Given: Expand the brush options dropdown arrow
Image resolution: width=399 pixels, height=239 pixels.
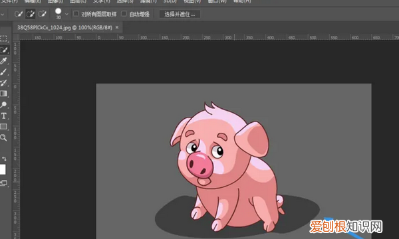Looking at the screenshot, I should pyautogui.click(x=66, y=14).
